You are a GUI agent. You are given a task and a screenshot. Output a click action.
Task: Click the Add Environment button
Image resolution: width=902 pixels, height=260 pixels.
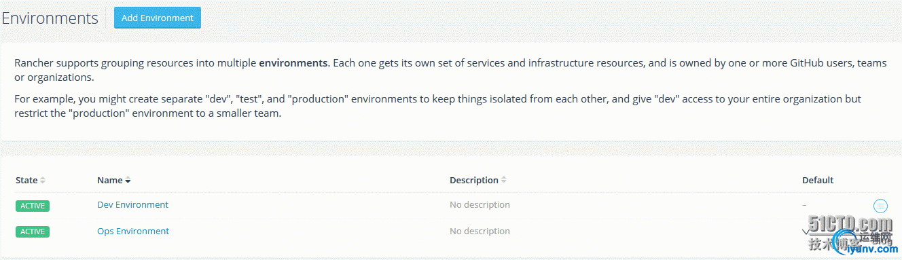158,18
